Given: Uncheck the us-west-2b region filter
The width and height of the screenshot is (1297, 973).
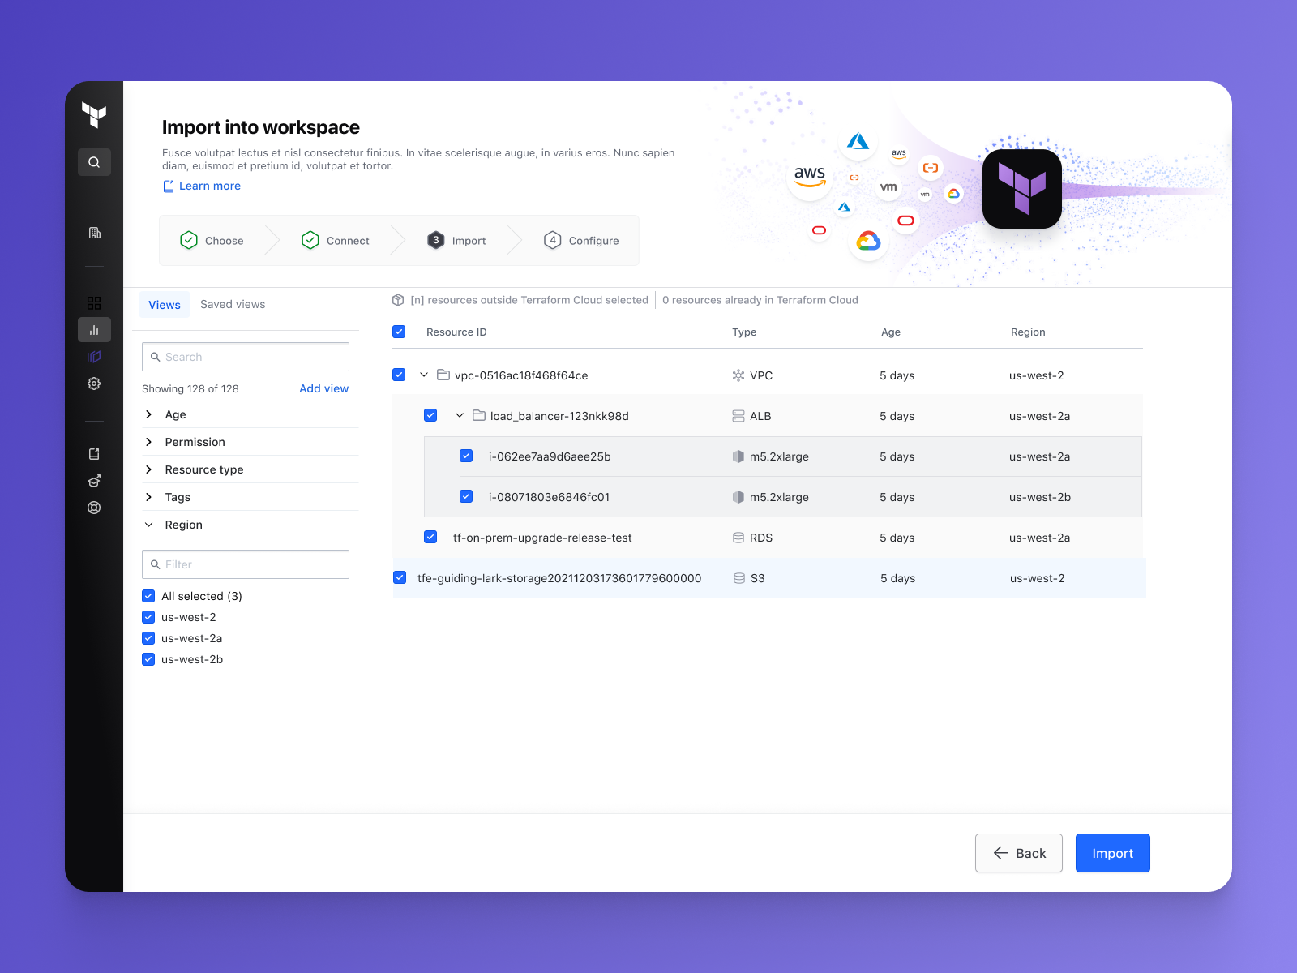Looking at the screenshot, I should (148, 659).
